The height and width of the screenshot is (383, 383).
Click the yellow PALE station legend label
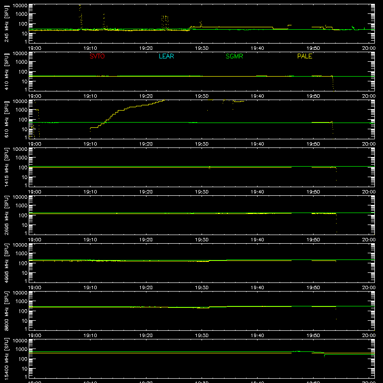pos(304,56)
